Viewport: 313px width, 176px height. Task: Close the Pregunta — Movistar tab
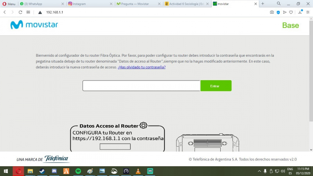159,4
